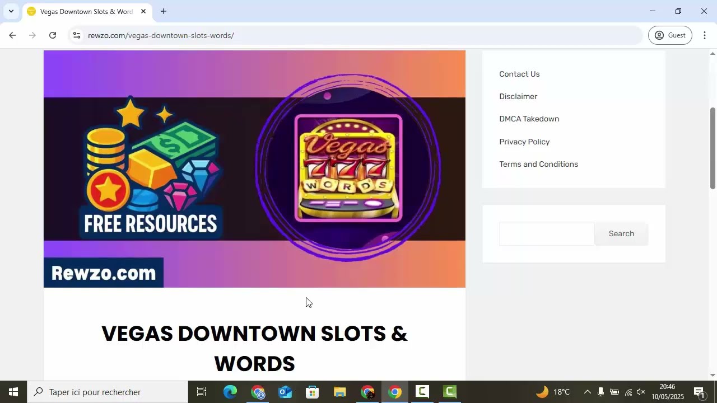Viewport: 717px width, 403px height.
Task: Open the green Camtasia taskbar icon
Action: pyautogui.click(x=450, y=392)
